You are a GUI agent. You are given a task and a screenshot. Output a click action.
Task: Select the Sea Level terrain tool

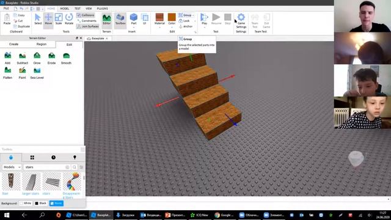pyautogui.click(x=37, y=73)
